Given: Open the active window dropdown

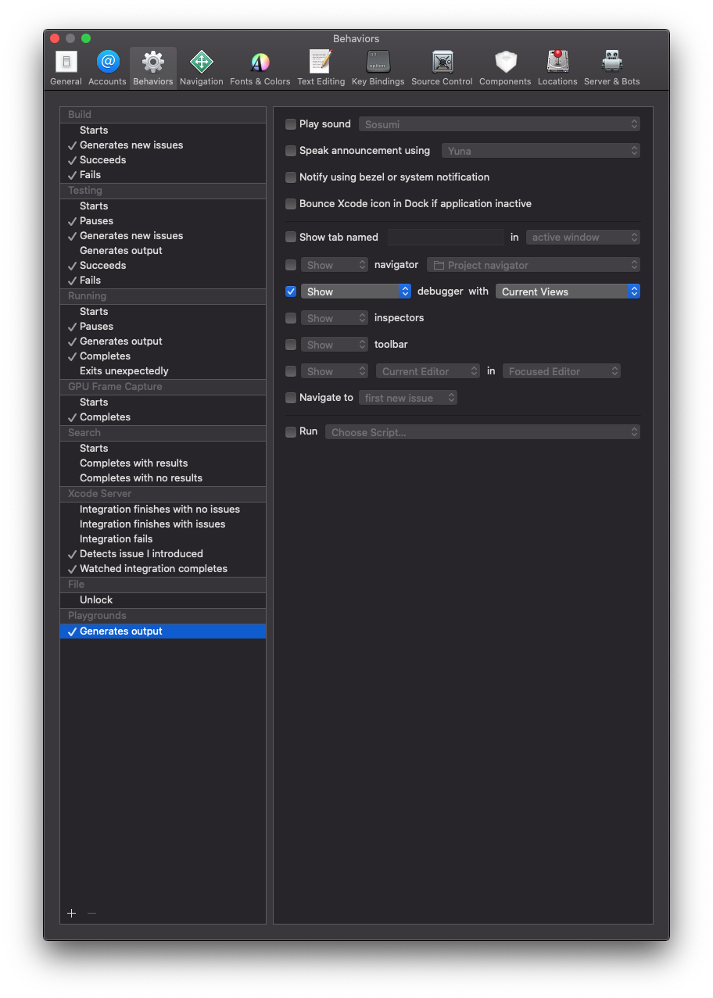Looking at the screenshot, I should (583, 237).
